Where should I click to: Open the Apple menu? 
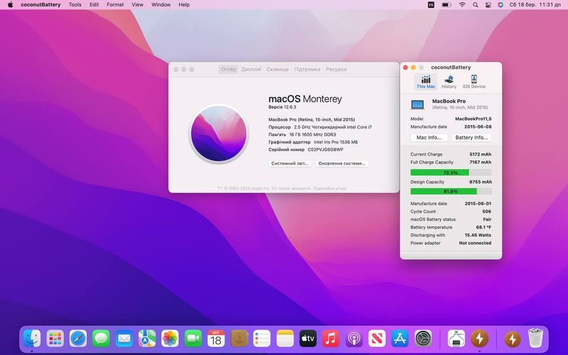pos(10,5)
